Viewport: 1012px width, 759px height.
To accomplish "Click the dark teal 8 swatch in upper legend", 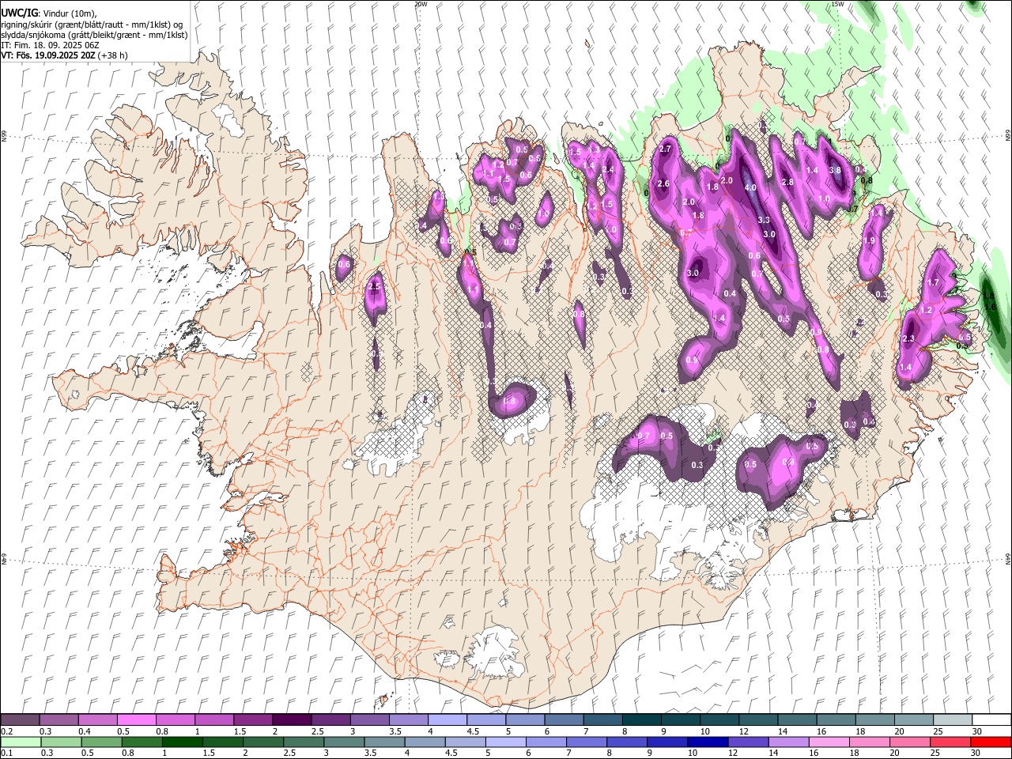I will pos(642,720).
